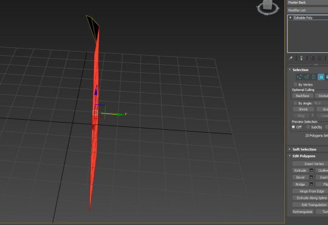Click the Bridge button
The image size is (328, 225).
pos(301,184)
